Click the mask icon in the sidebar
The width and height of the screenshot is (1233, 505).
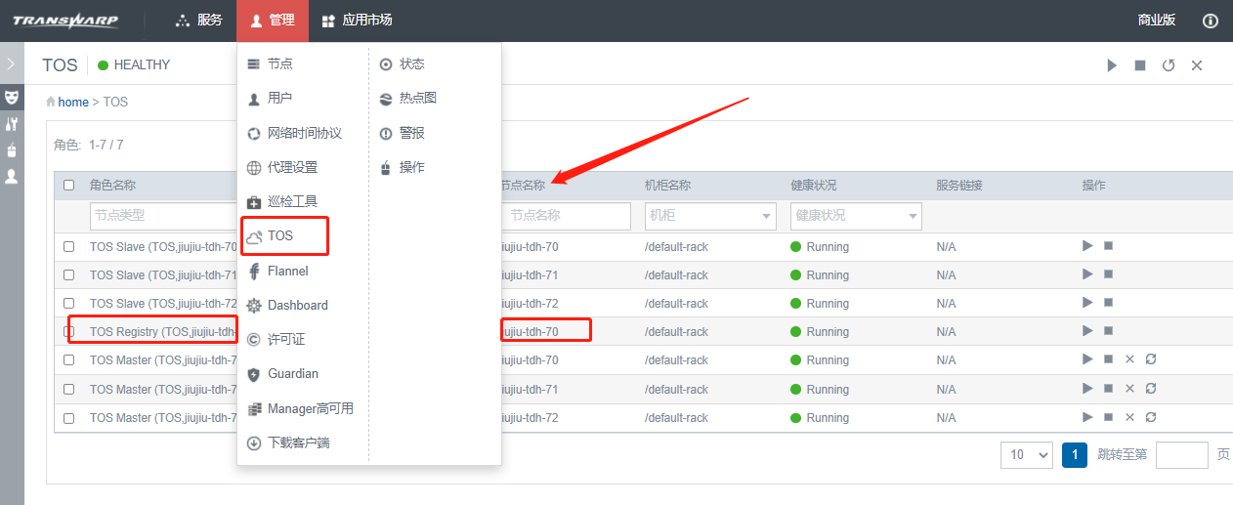click(x=12, y=98)
